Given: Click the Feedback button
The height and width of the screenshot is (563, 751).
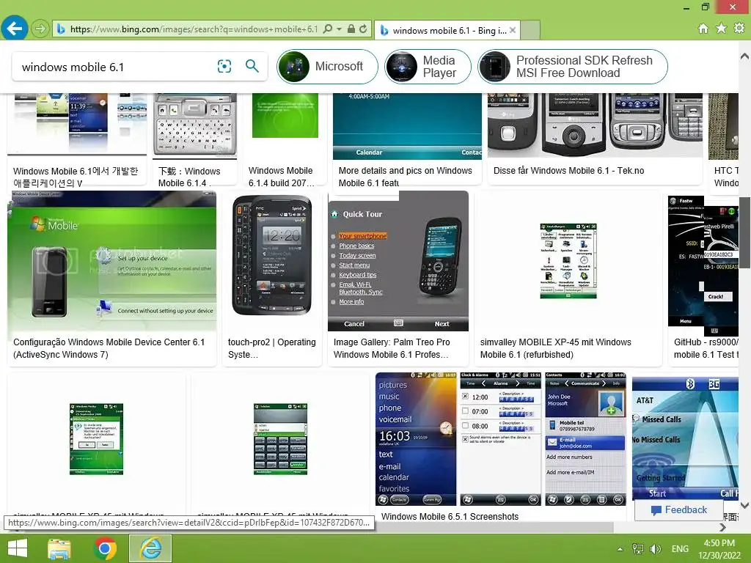Looking at the screenshot, I should pos(678,510).
